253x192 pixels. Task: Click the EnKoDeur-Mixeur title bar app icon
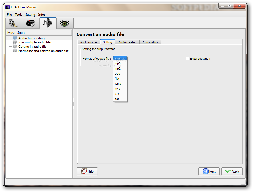click(x=7, y=7)
